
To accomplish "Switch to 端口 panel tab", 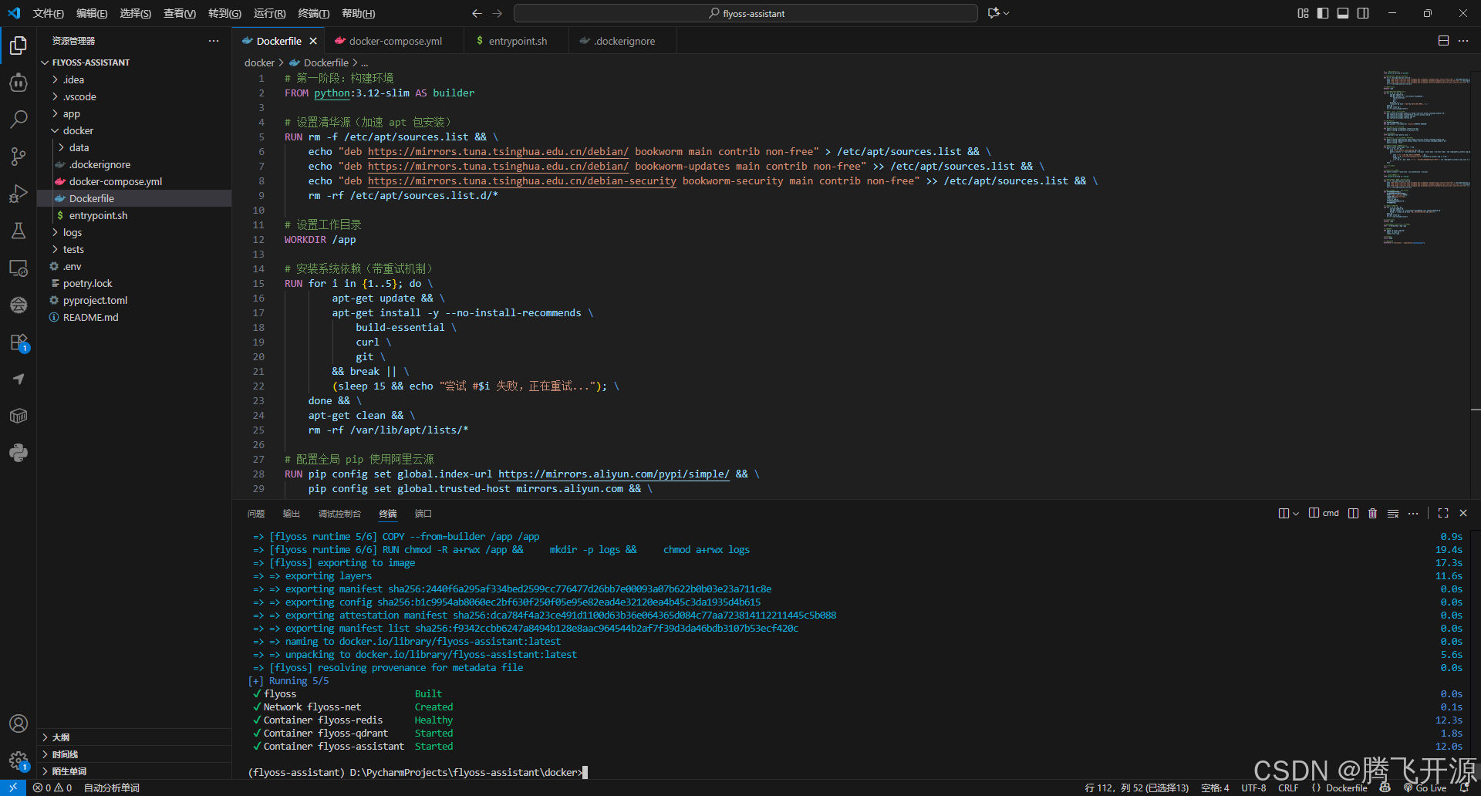I will coord(423,514).
